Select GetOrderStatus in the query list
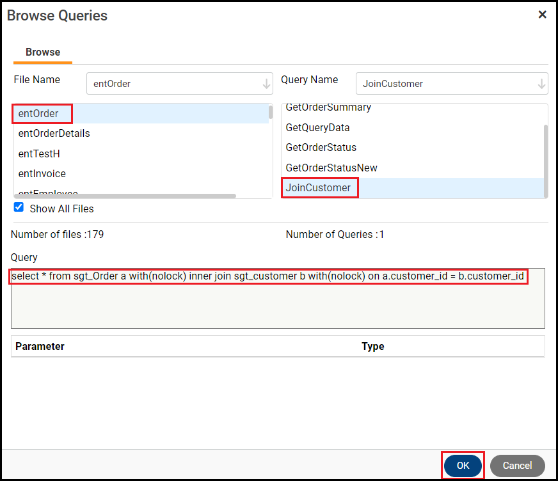558x481 pixels. click(413, 147)
